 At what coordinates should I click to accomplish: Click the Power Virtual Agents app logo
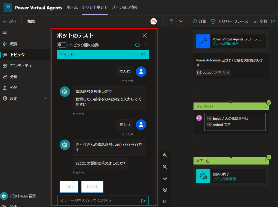(8, 7)
